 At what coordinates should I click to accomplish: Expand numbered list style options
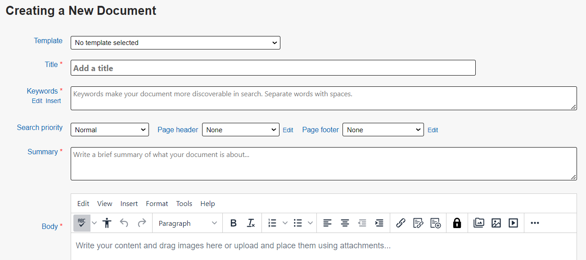(285, 223)
